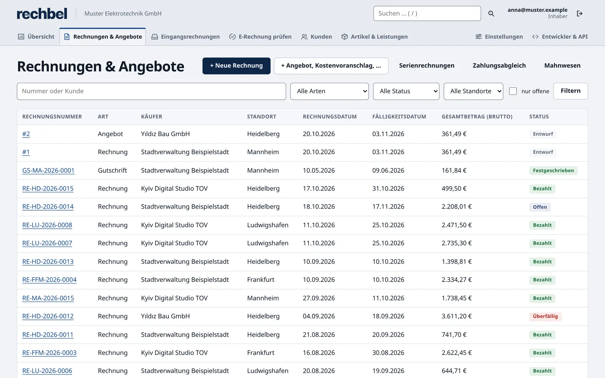Open invoice RE-FFM-2026-0004
Viewport: 605px width, 378px height.
[50, 280]
